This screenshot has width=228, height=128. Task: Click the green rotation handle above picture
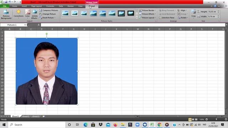pyautogui.click(x=47, y=34)
